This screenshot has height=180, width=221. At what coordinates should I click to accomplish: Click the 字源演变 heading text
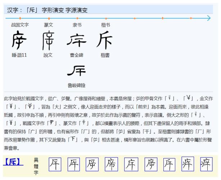coord(77,10)
